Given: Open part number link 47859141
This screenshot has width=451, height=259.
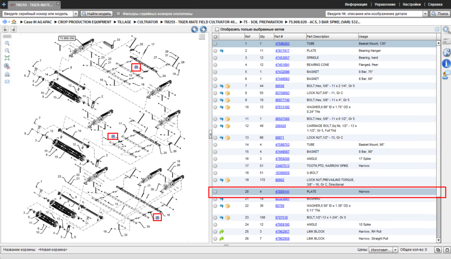Looking at the screenshot, I should tap(282, 192).
